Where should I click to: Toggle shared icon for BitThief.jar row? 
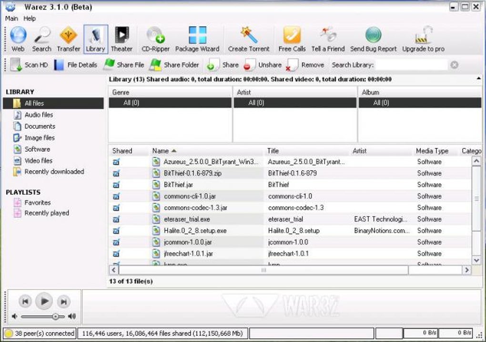[x=116, y=185]
